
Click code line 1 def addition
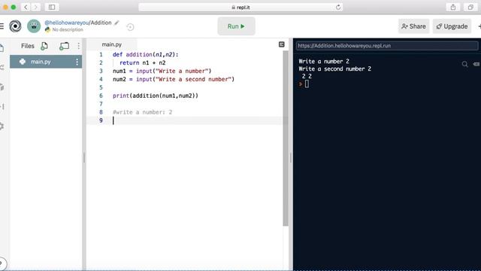point(145,55)
